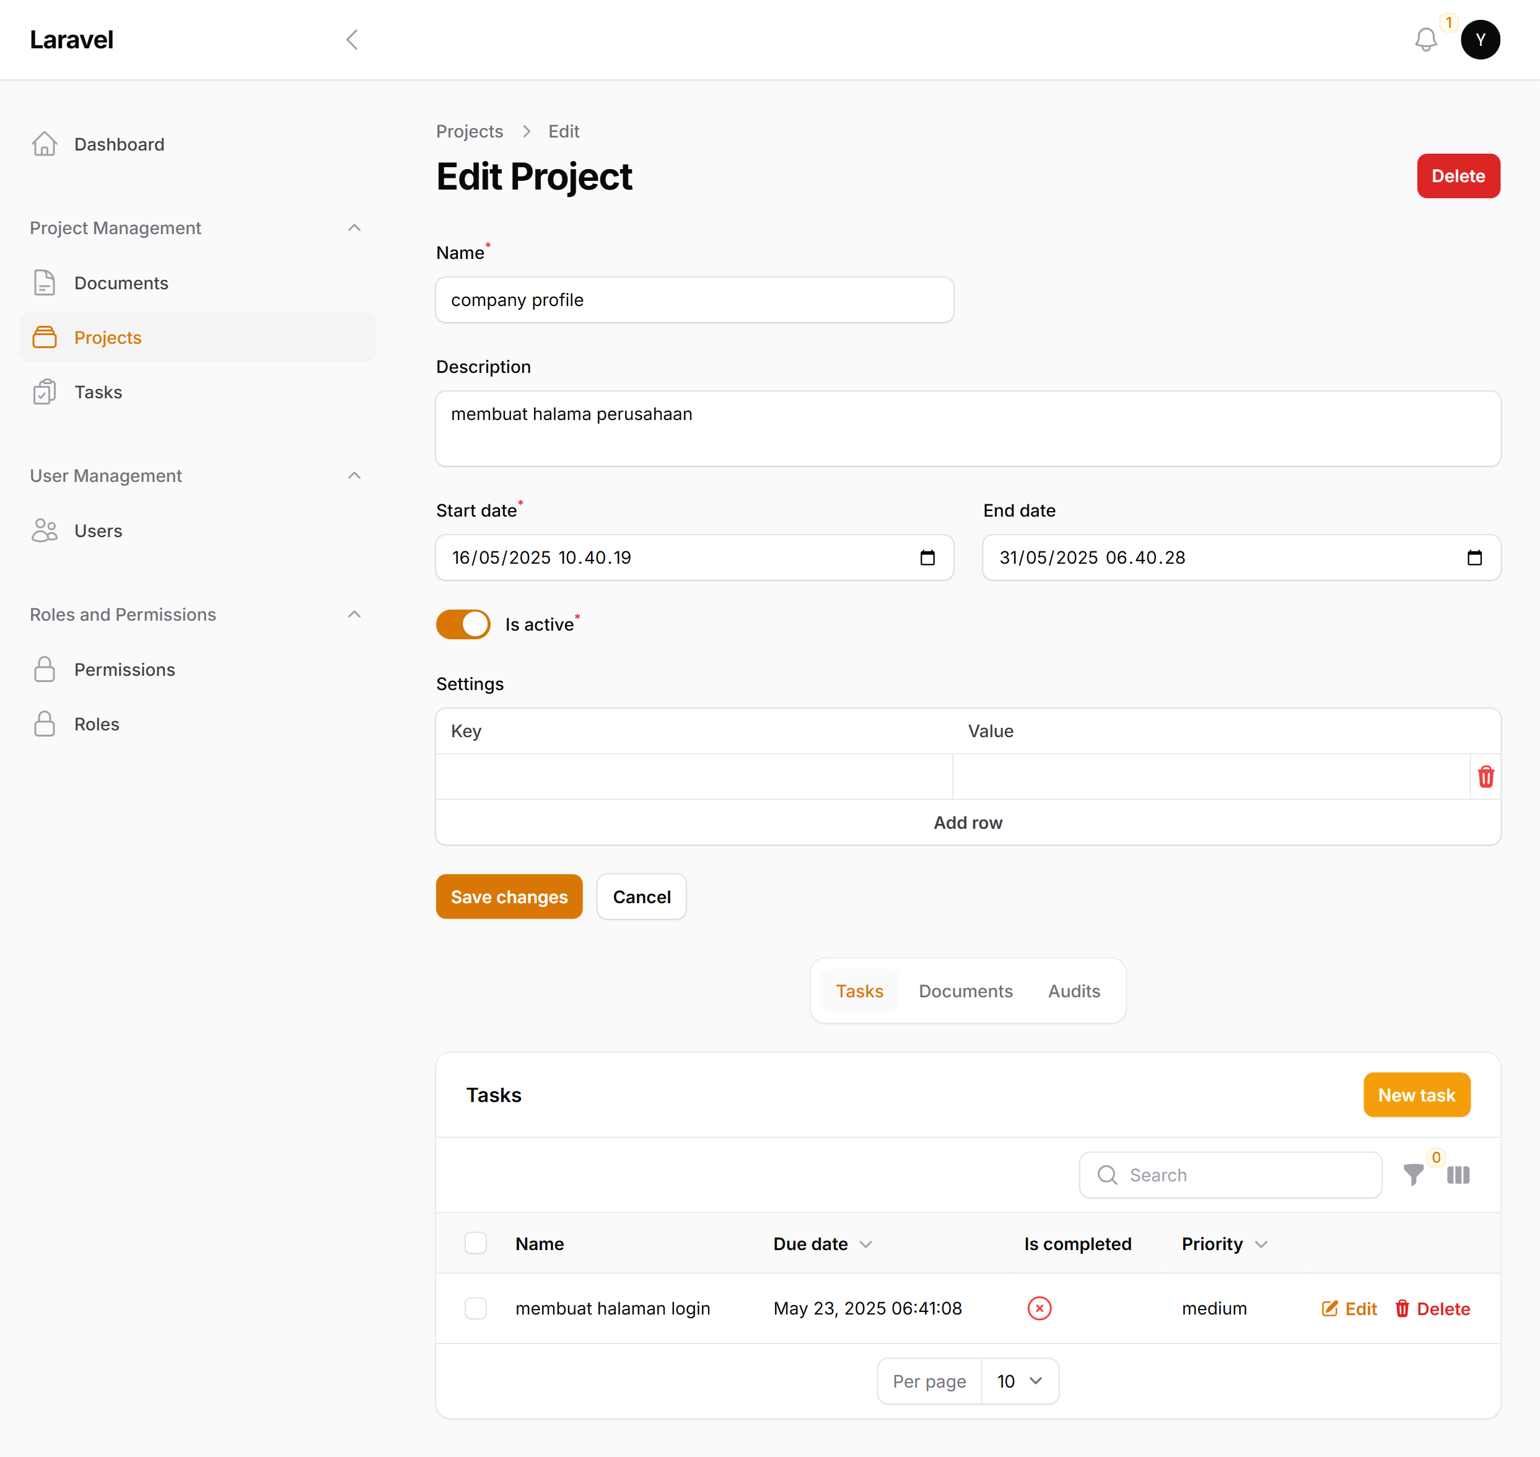This screenshot has height=1457, width=1540.
Task: Delete the empty settings row with trash icon
Action: point(1485,777)
